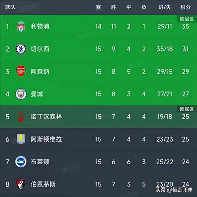The image size is (197, 197).
Task: Open 阿斯顿维拉 team link
Action: [46, 139]
